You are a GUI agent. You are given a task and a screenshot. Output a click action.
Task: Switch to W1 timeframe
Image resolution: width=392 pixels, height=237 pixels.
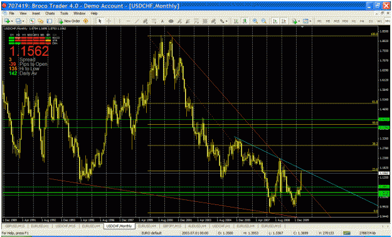click(x=379, y=21)
